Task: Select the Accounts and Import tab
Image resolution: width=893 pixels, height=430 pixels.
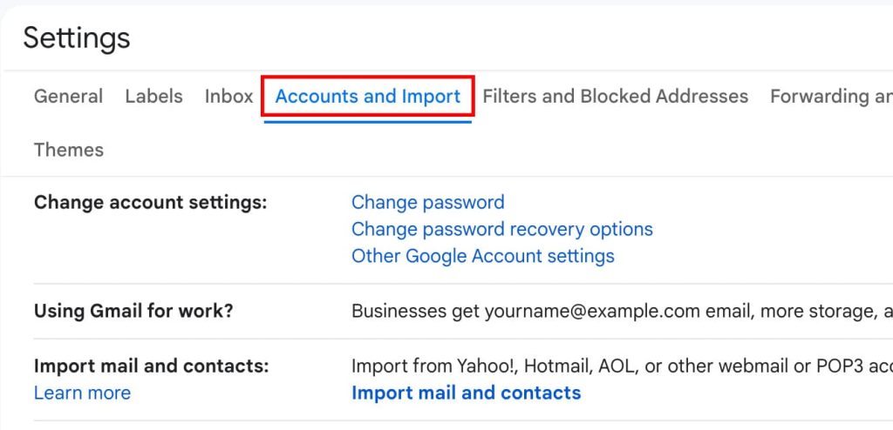Action: (x=367, y=97)
